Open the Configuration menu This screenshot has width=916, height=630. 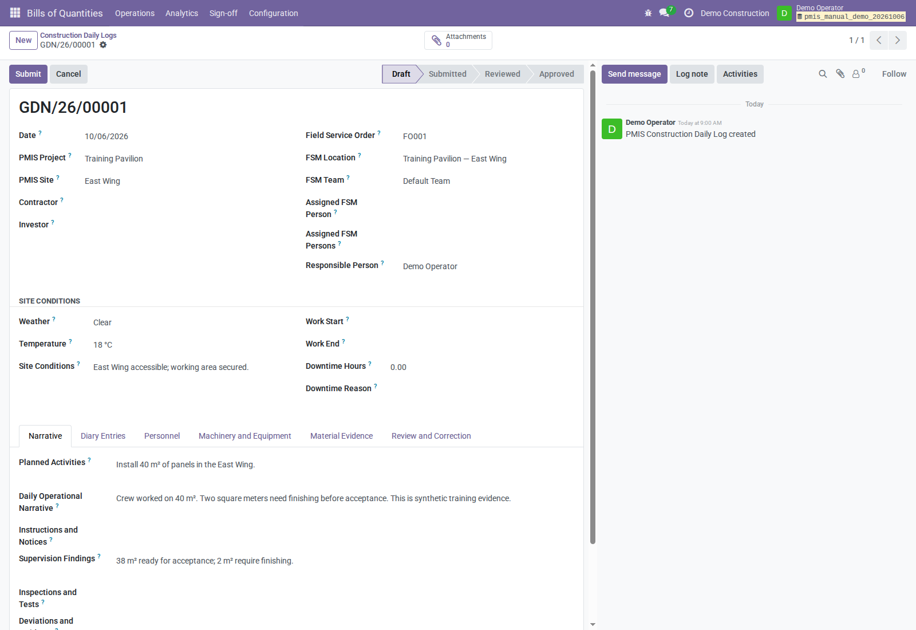pos(273,13)
